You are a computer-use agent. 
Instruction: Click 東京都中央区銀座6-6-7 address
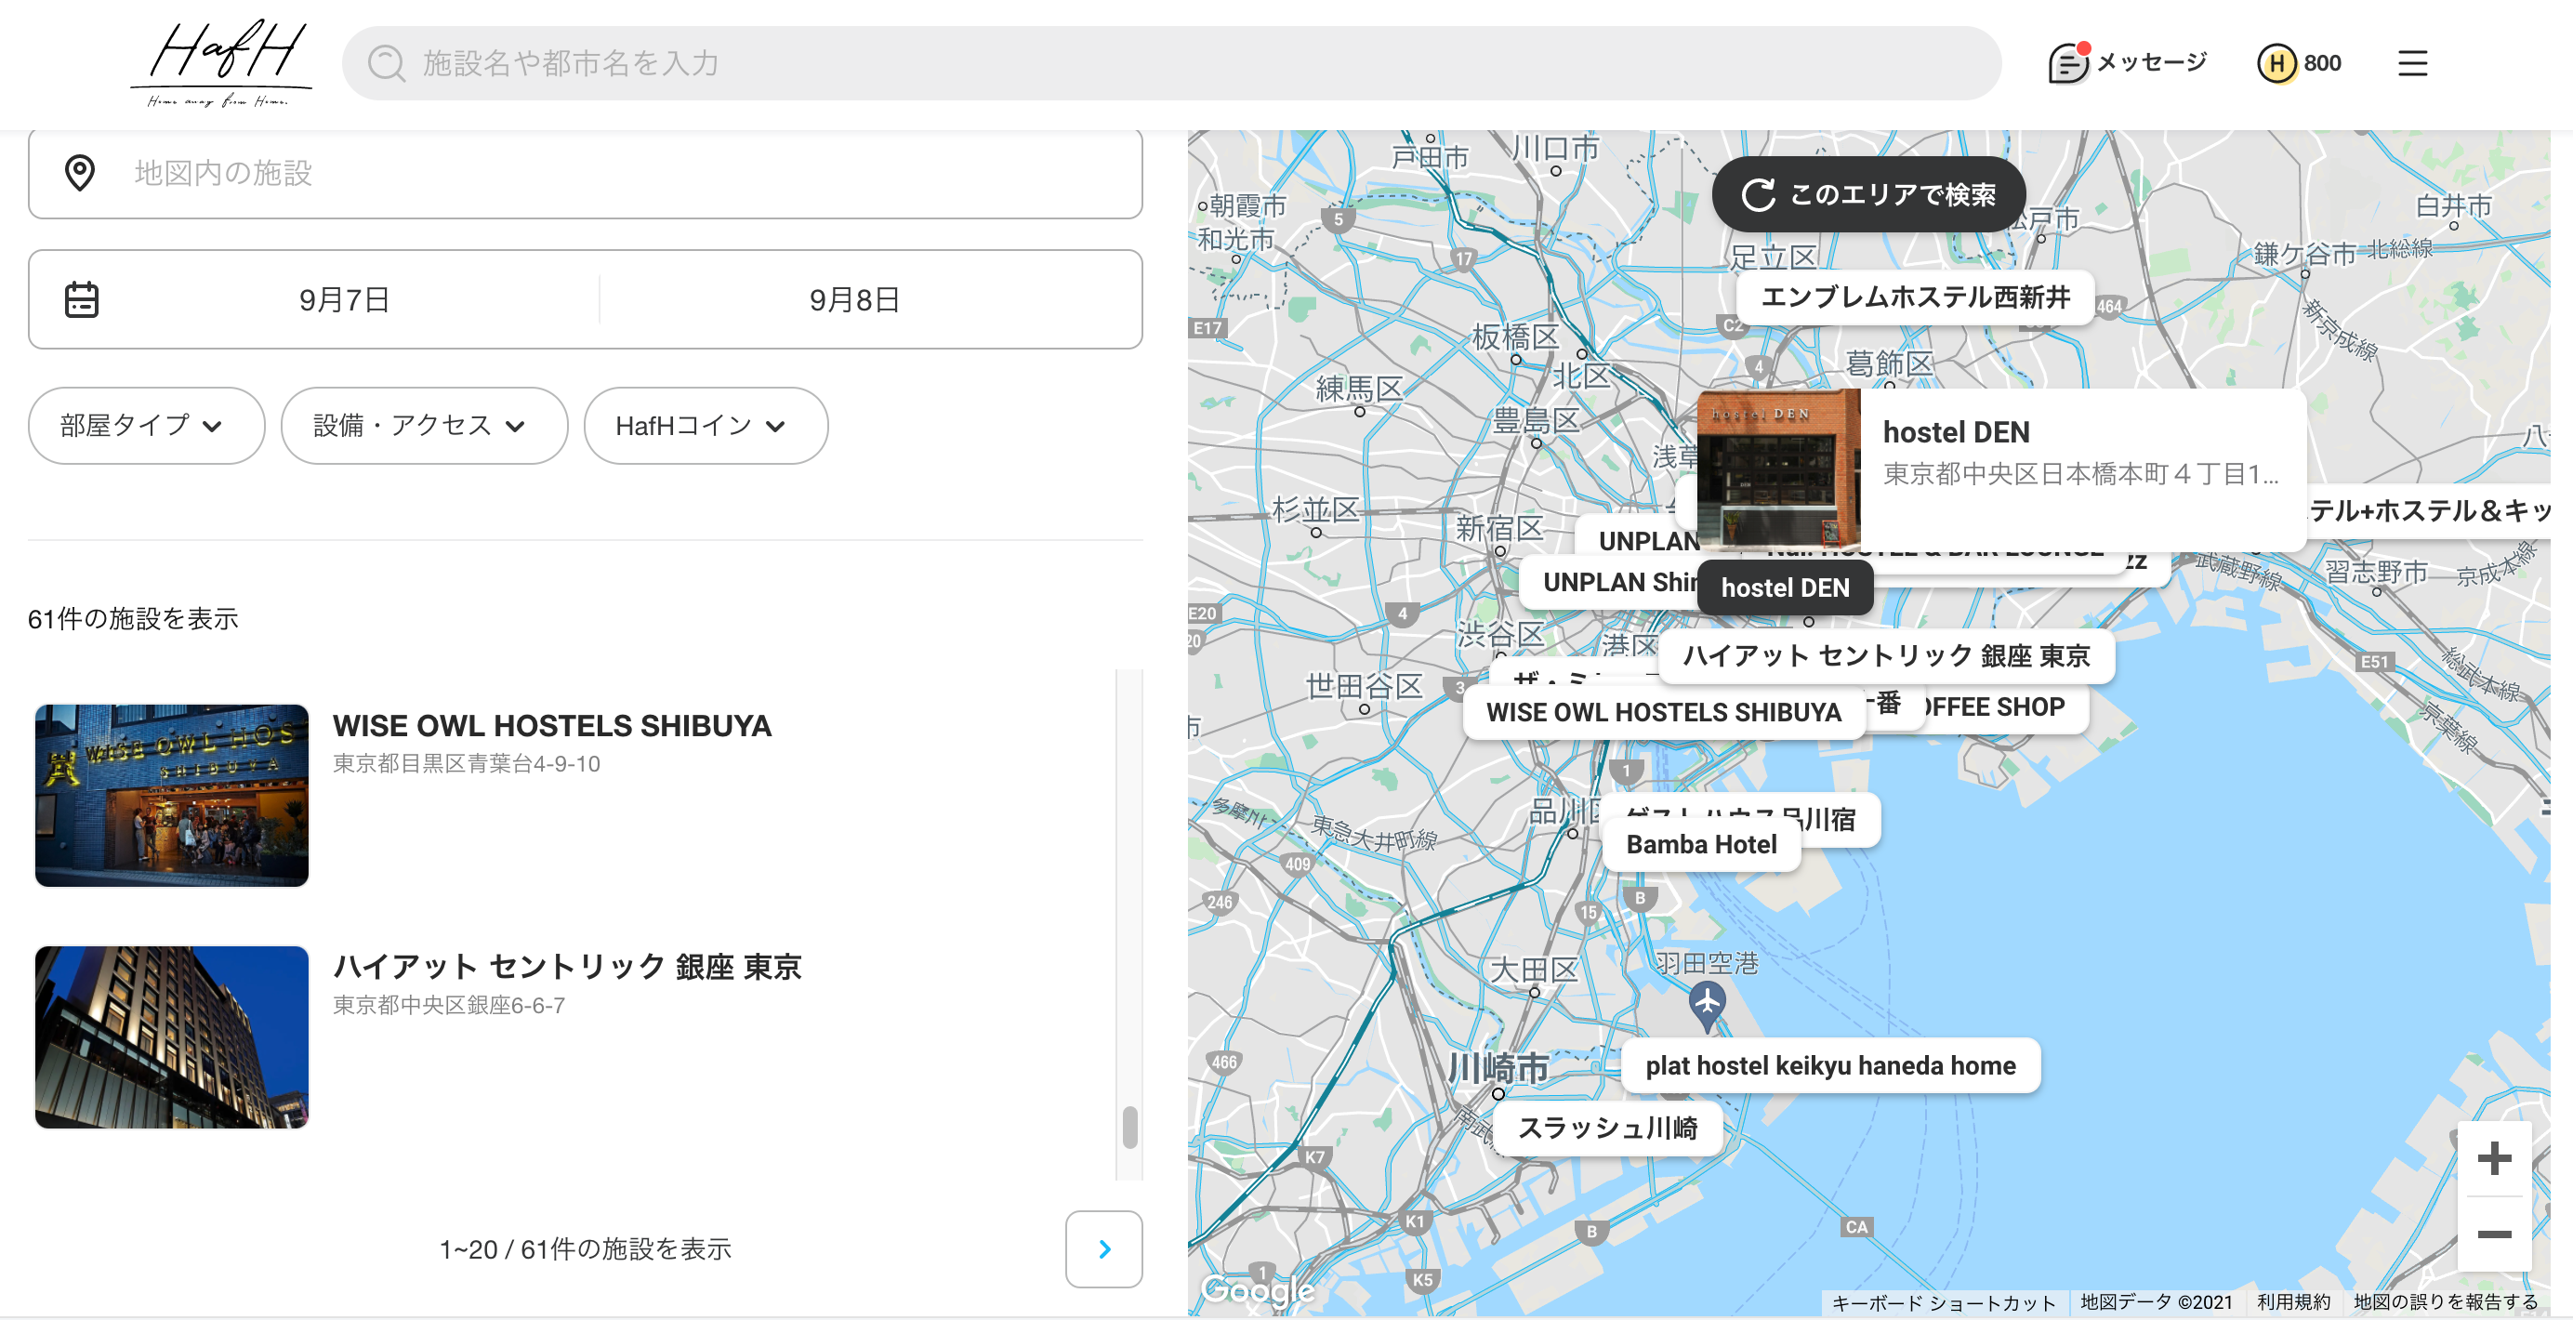pos(450,1006)
